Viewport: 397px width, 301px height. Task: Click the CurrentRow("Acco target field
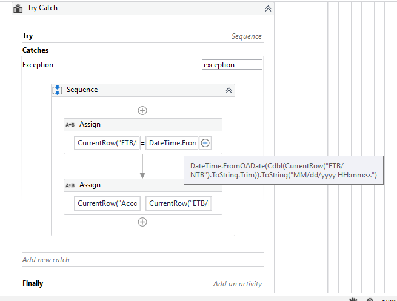pyautogui.click(x=107, y=203)
